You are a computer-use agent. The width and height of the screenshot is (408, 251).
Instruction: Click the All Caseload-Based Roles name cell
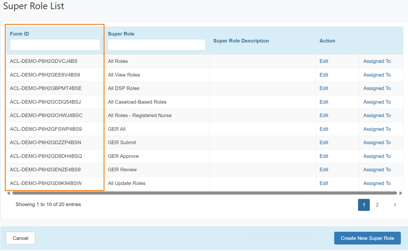pyautogui.click(x=137, y=102)
